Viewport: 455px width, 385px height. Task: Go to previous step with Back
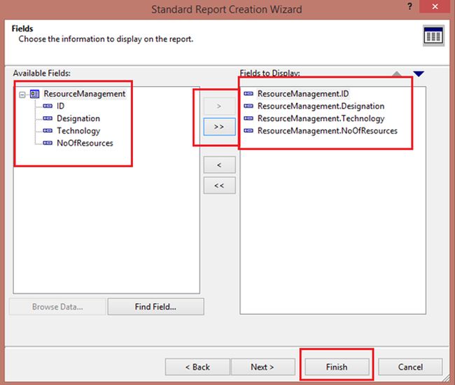coord(197,367)
